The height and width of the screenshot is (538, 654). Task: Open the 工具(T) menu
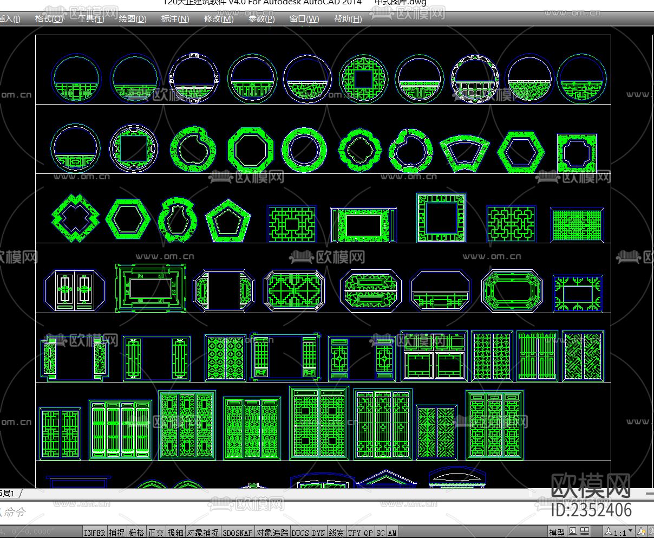click(90, 19)
